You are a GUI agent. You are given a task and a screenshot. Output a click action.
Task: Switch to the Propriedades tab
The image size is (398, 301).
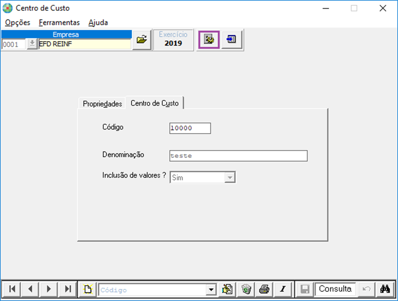pyautogui.click(x=102, y=104)
